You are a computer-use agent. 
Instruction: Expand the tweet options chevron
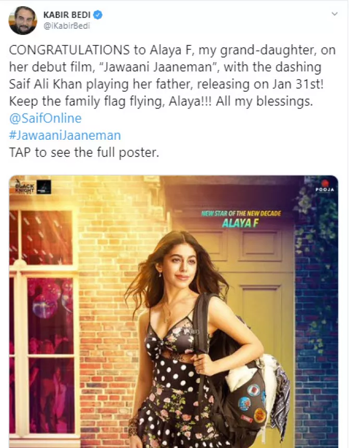(x=334, y=14)
